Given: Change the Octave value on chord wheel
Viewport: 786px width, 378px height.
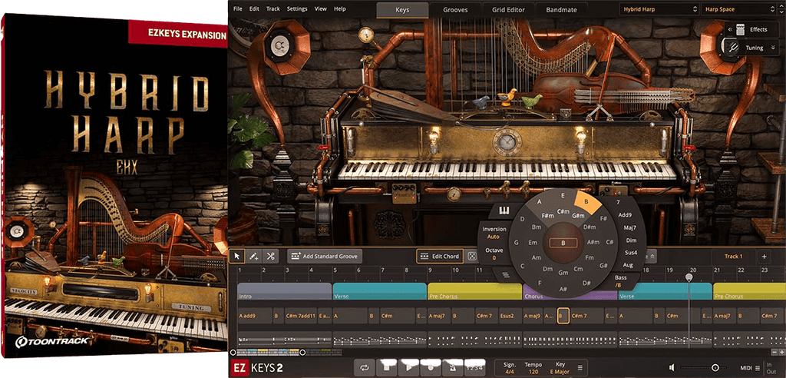Looking at the screenshot, I should [494, 254].
